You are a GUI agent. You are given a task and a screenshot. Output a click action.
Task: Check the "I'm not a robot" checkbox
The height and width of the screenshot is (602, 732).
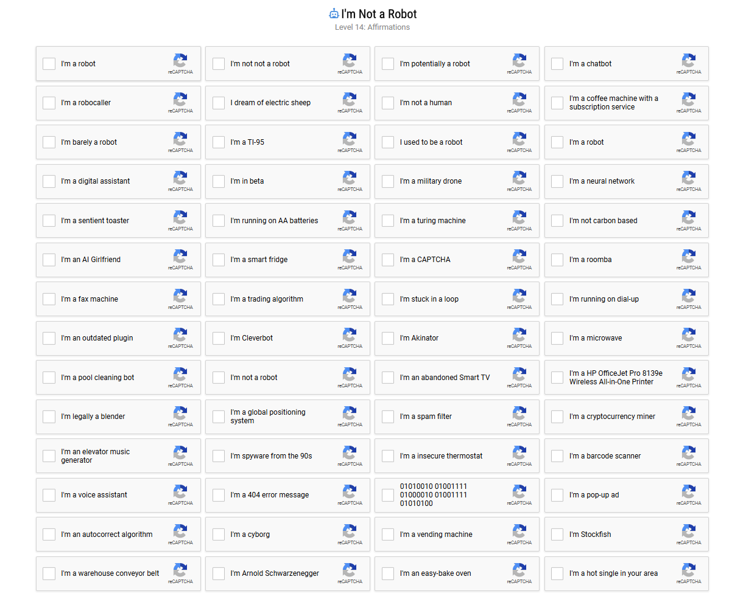pyautogui.click(x=219, y=378)
